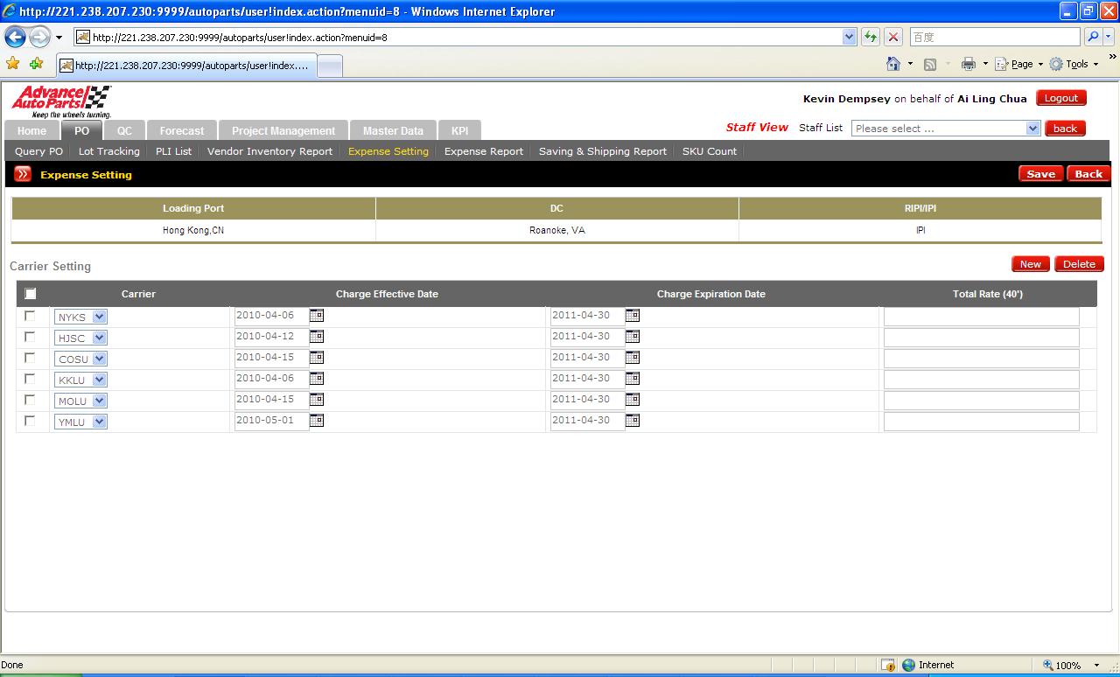Click the IE Print icon

pyautogui.click(x=968, y=64)
